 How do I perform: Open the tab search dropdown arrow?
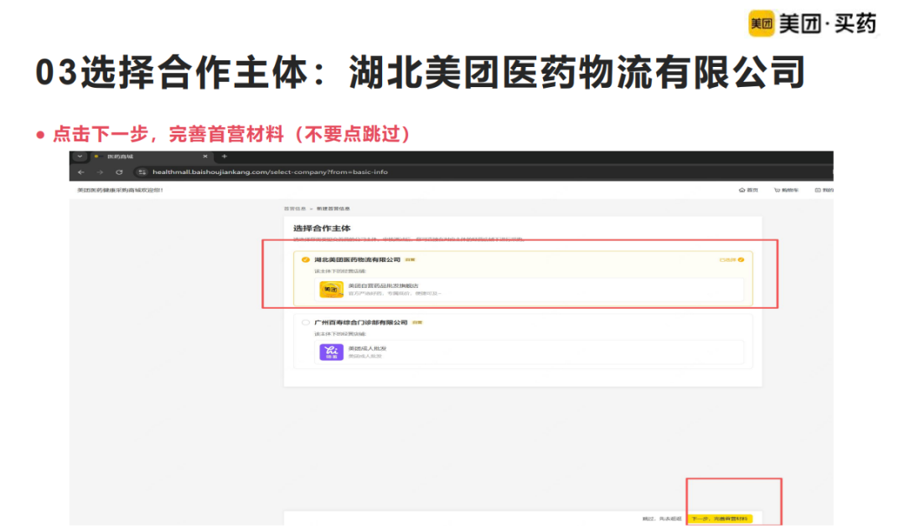click(x=80, y=157)
